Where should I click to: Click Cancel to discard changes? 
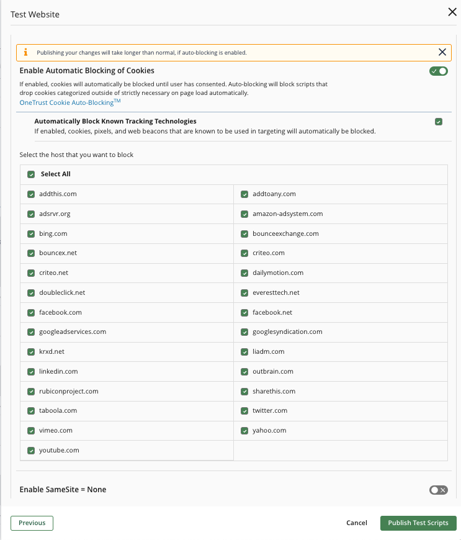pyautogui.click(x=357, y=523)
